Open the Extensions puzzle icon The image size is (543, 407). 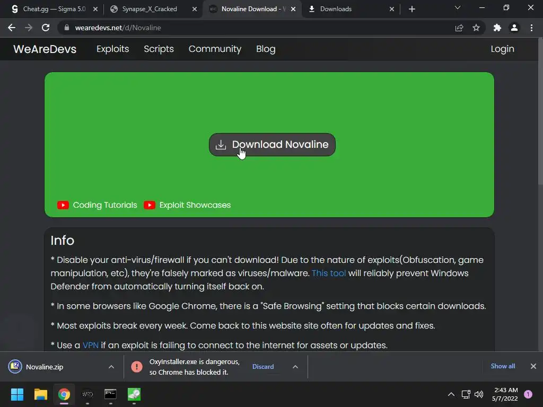click(497, 28)
